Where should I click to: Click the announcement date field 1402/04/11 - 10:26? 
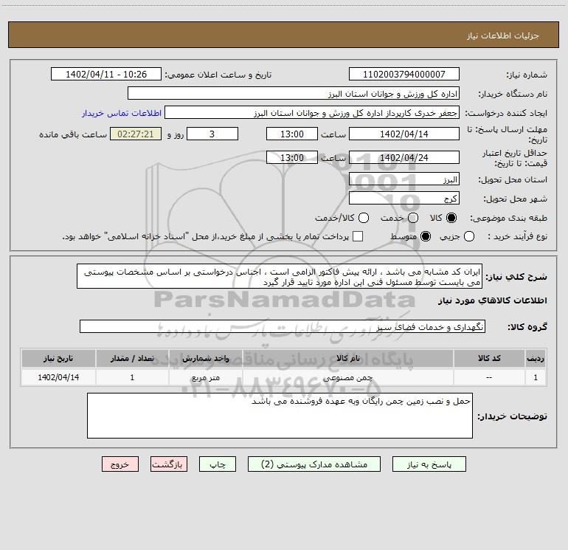point(106,74)
